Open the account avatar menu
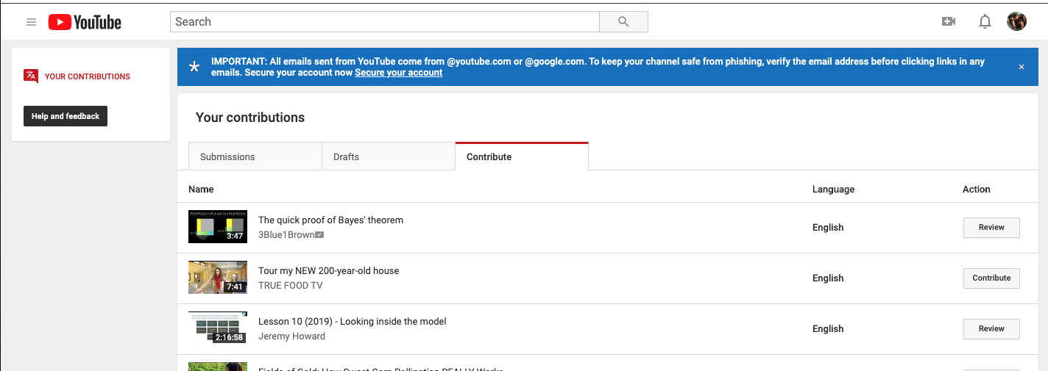 point(1016,22)
